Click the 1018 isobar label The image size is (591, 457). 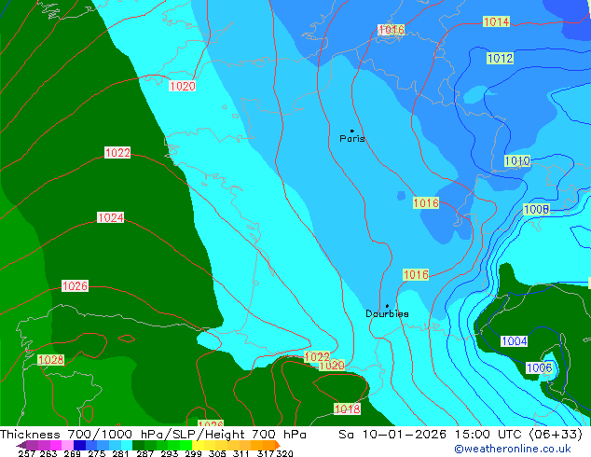347,409
